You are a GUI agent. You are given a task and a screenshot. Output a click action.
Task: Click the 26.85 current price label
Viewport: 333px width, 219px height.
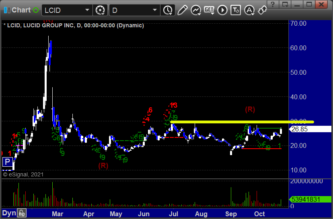tap(310, 129)
